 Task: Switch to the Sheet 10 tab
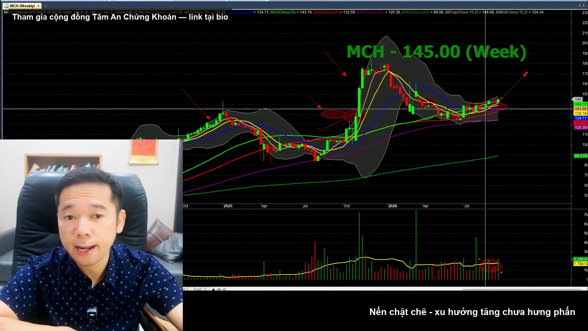click(x=200, y=289)
